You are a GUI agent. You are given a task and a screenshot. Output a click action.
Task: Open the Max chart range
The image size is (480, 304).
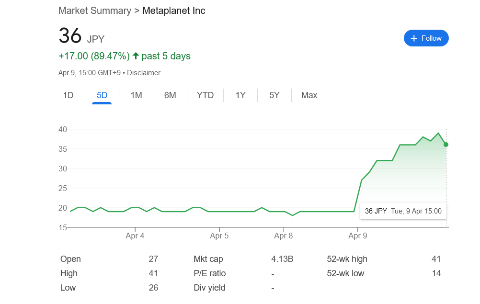tap(309, 95)
